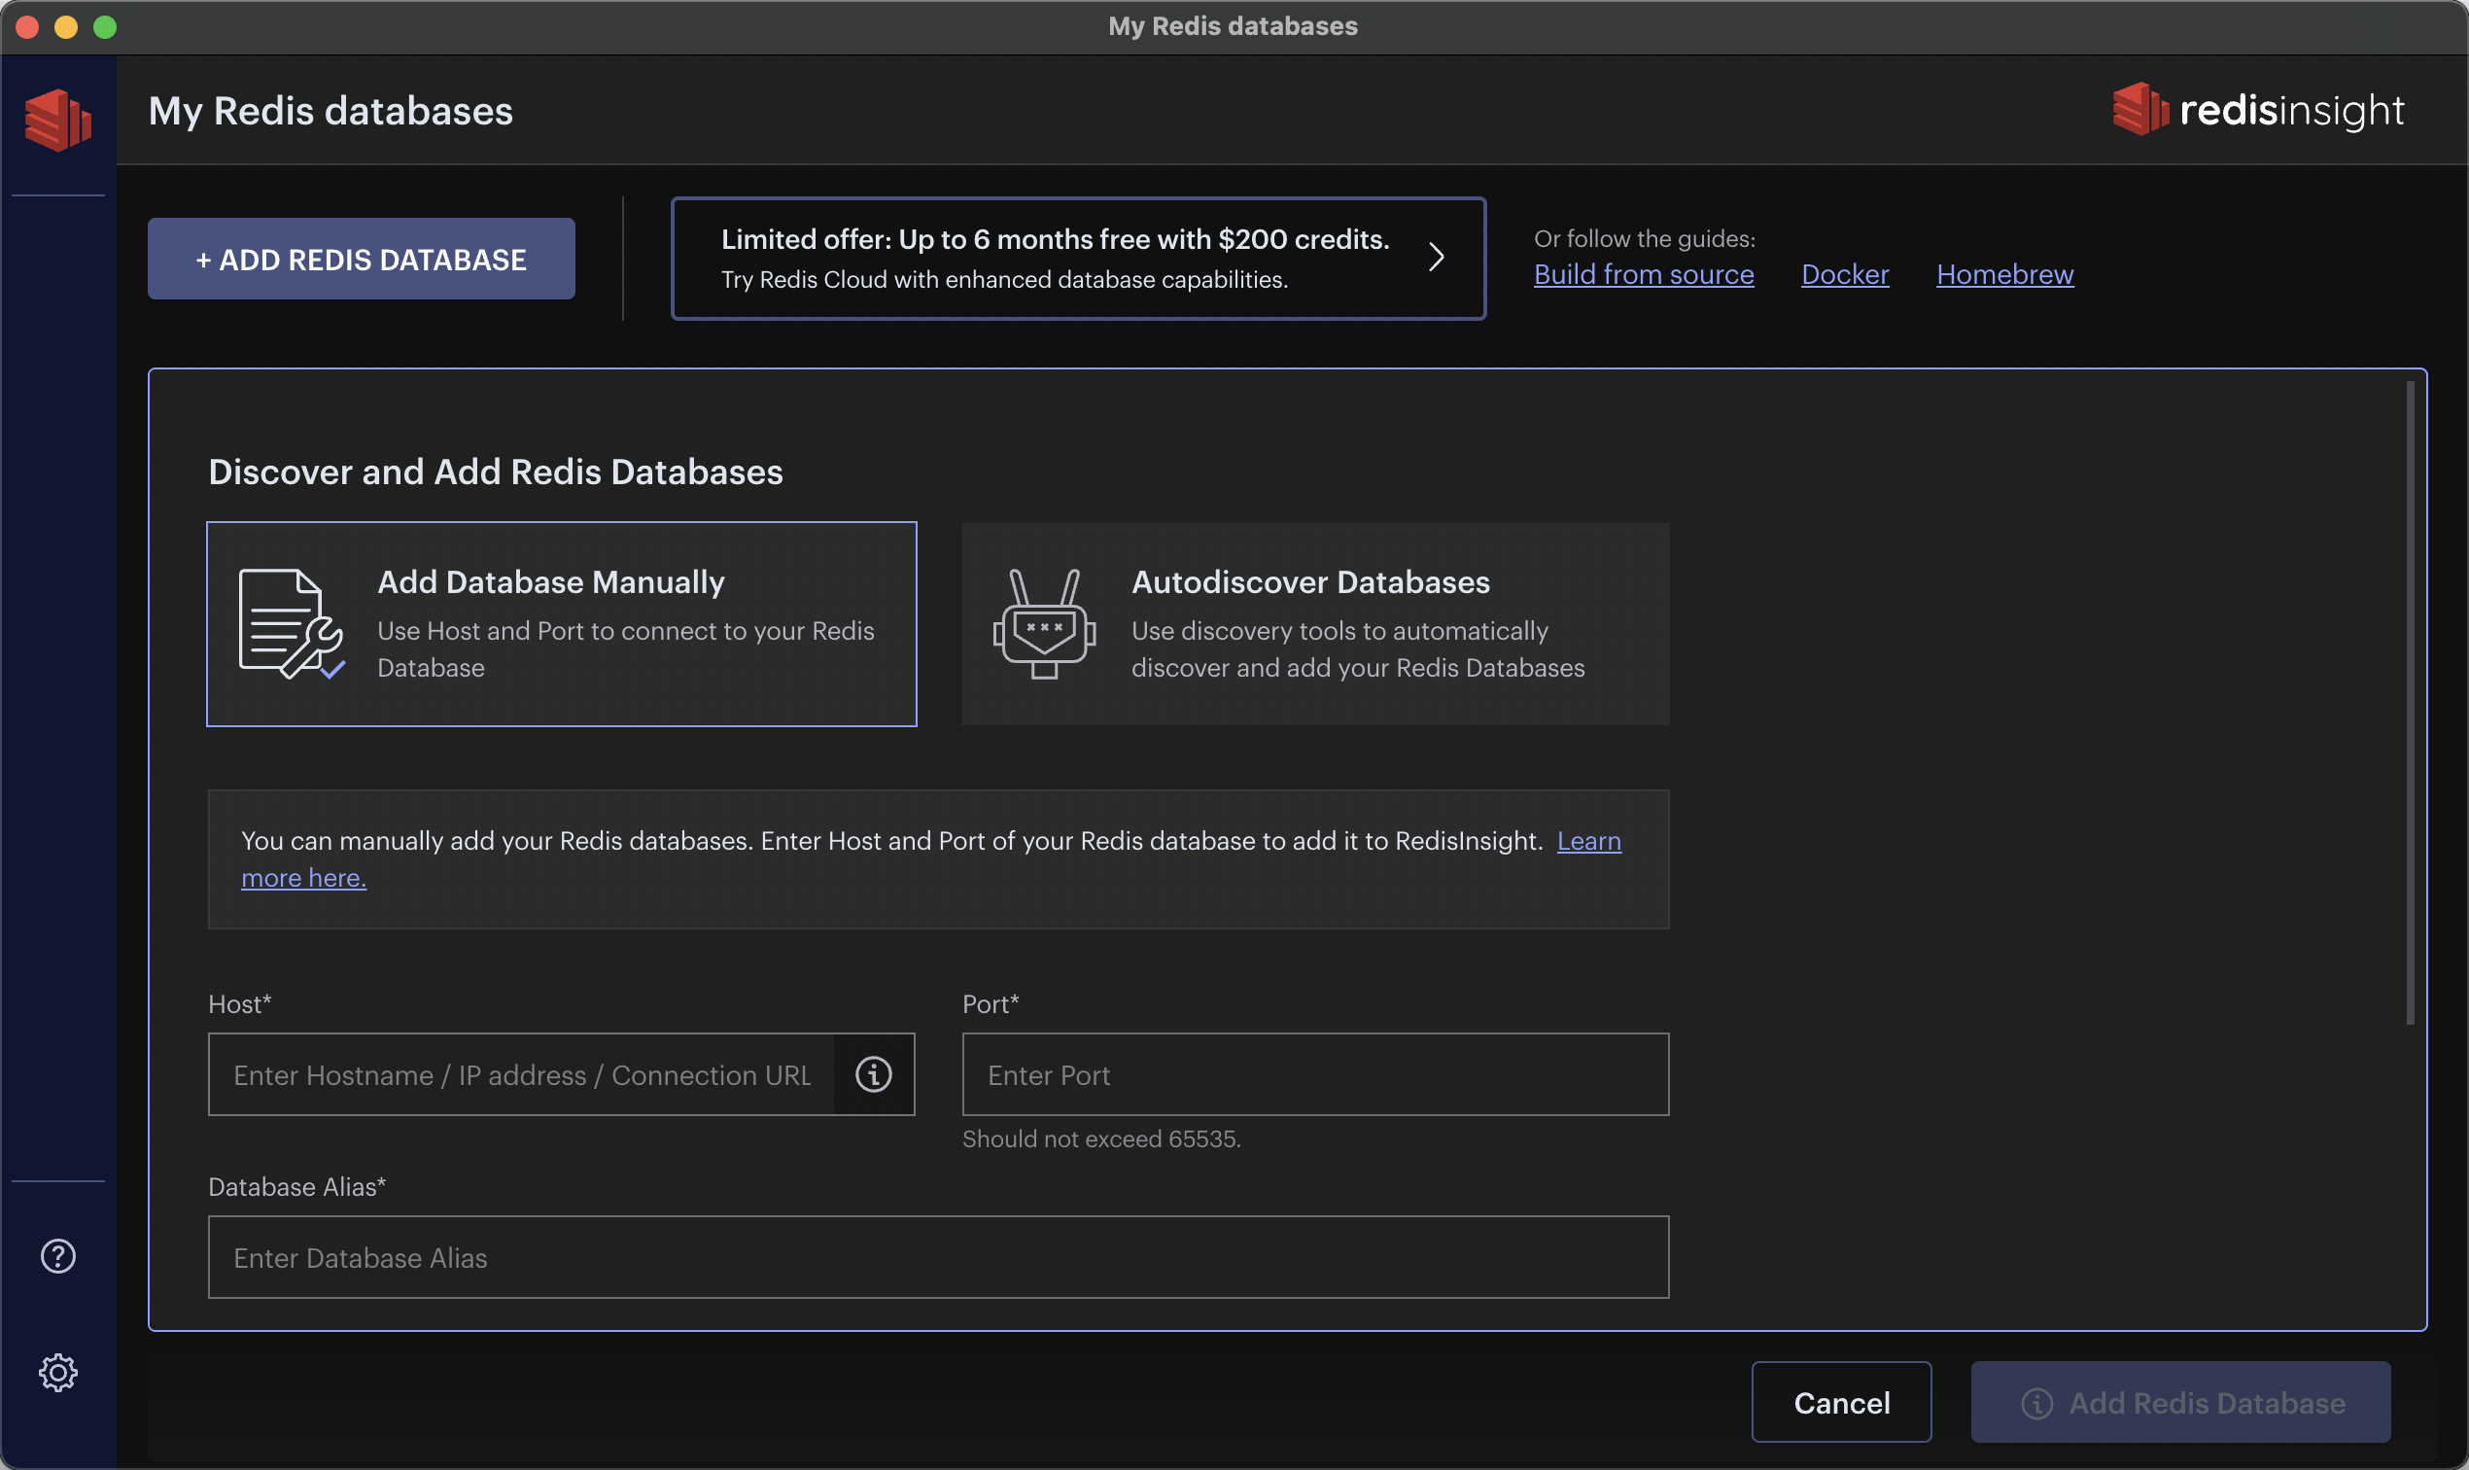Click the form panel vertical scrollbar
The height and width of the screenshot is (1470, 2469).
click(x=2410, y=703)
